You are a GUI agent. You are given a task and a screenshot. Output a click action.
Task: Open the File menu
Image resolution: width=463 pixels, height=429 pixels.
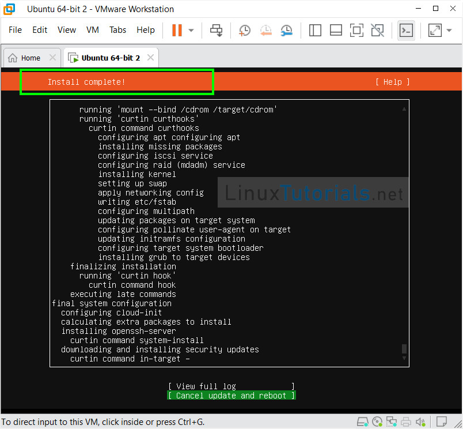point(15,30)
